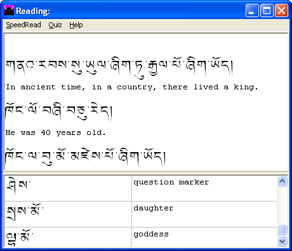Click the sentence 'He was 40 years old.'
292x251 pixels.
pyautogui.click(x=55, y=132)
